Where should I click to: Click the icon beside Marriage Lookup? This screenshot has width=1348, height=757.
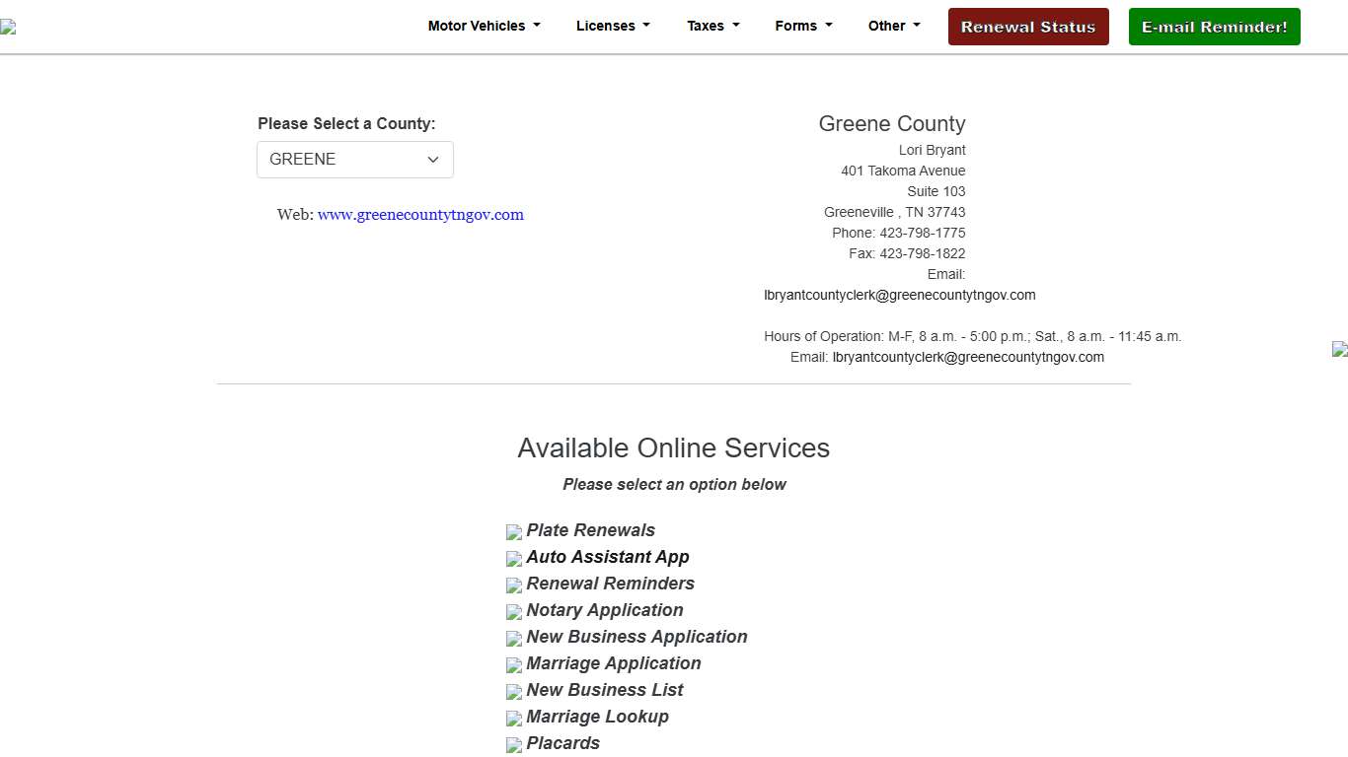514,719
